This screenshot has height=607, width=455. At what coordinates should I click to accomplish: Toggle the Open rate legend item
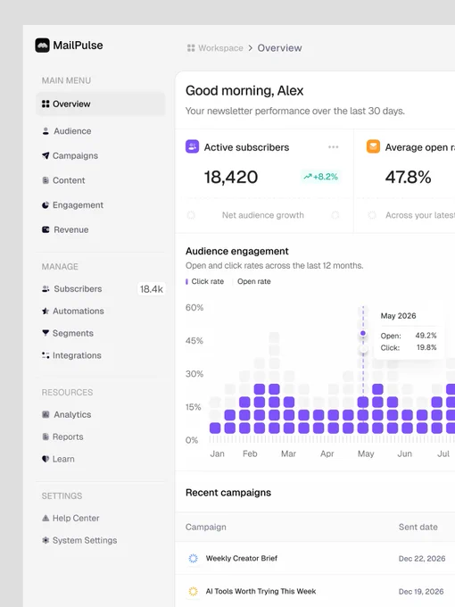click(252, 281)
